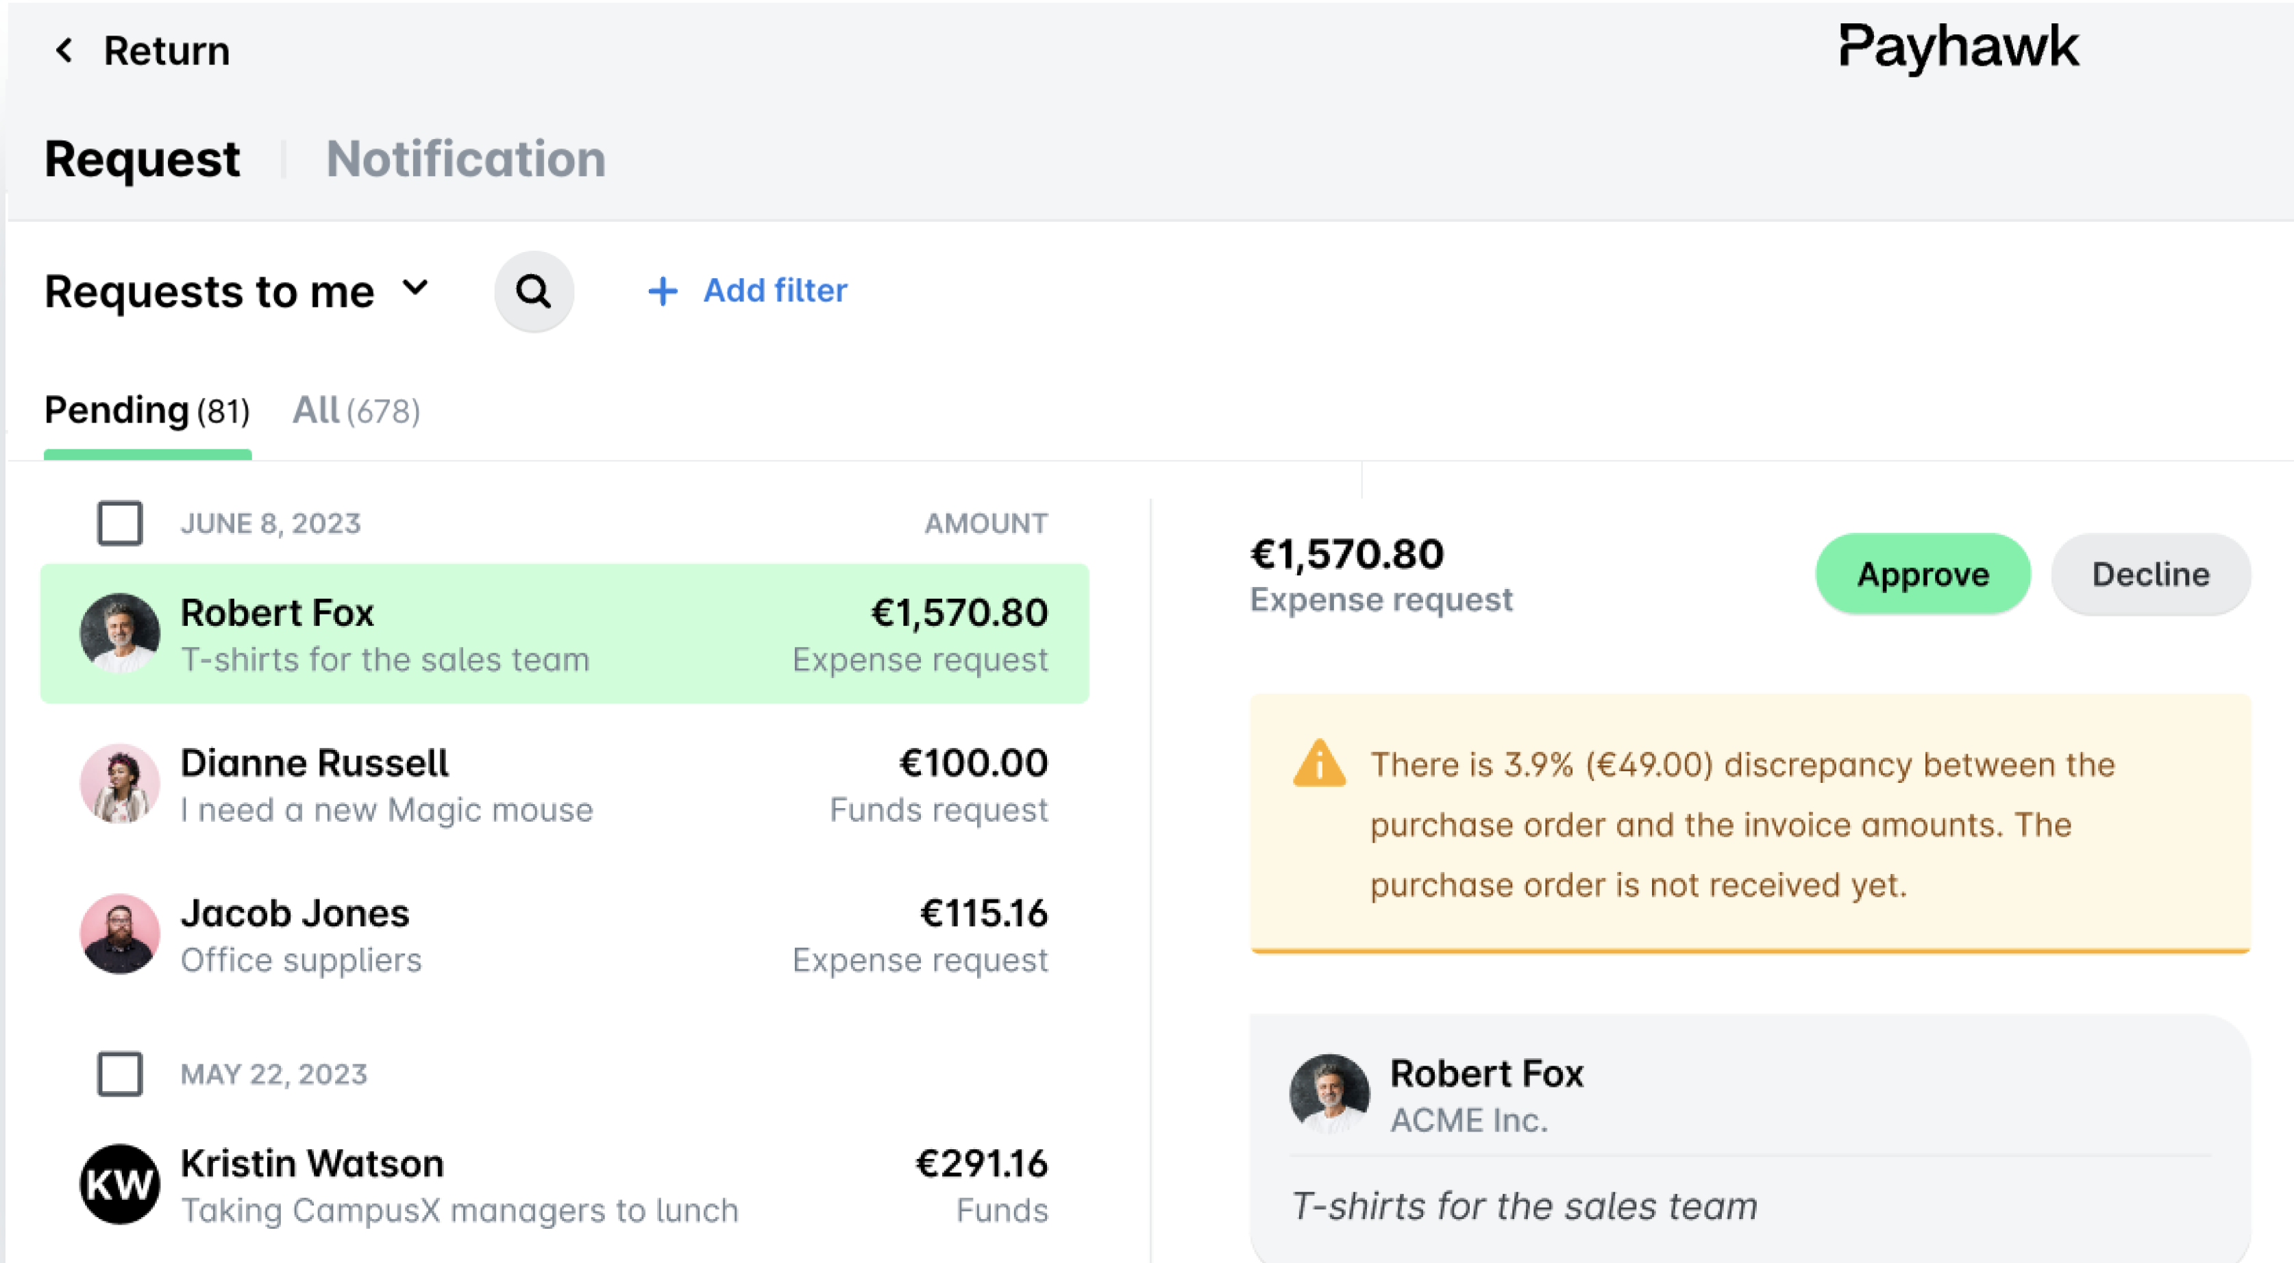Click Jacob Jones's avatar photo
The image size is (2294, 1263).
pos(120,934)
